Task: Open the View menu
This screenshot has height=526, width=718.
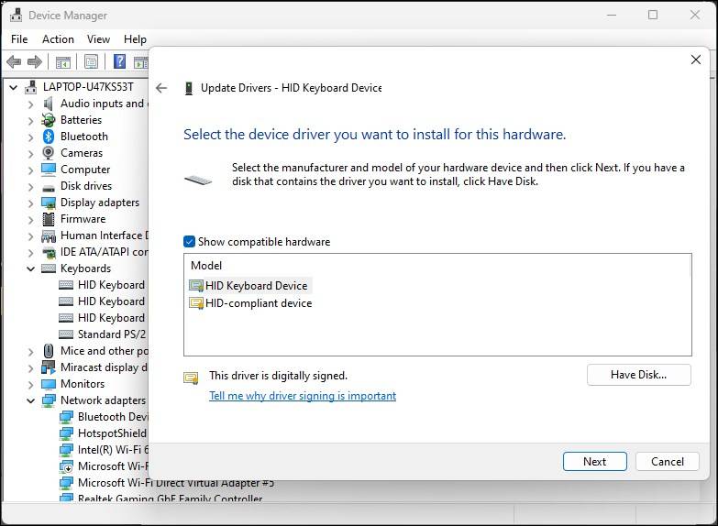Action: (x=98, y=39)
